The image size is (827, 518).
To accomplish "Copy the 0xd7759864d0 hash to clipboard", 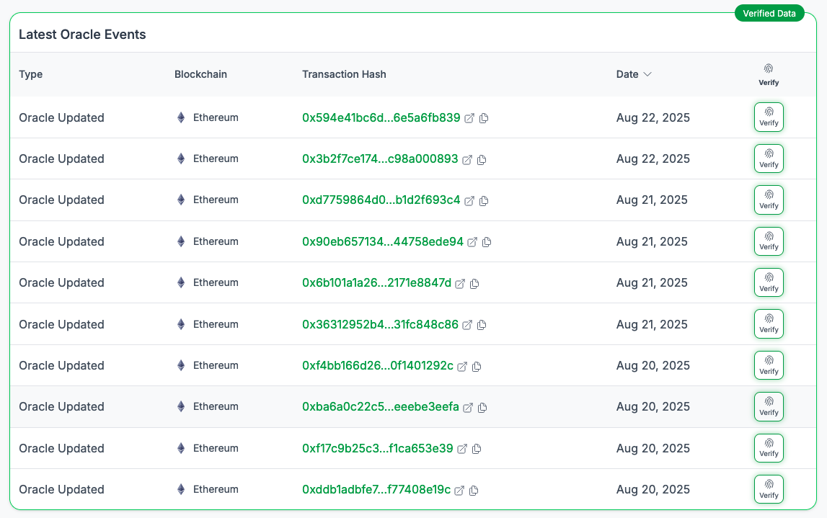I will [x=484, y=201].
